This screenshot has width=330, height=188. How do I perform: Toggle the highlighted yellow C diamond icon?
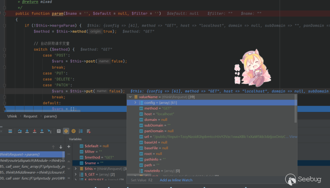pos(66,131)
